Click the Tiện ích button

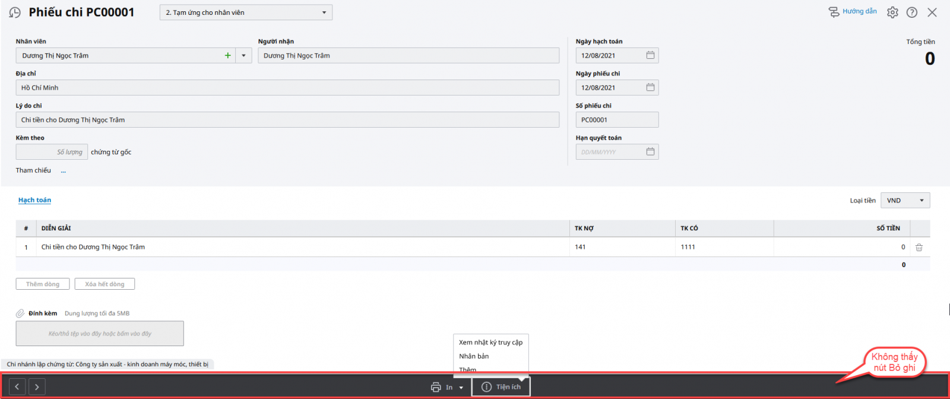[x=501, y=387]
